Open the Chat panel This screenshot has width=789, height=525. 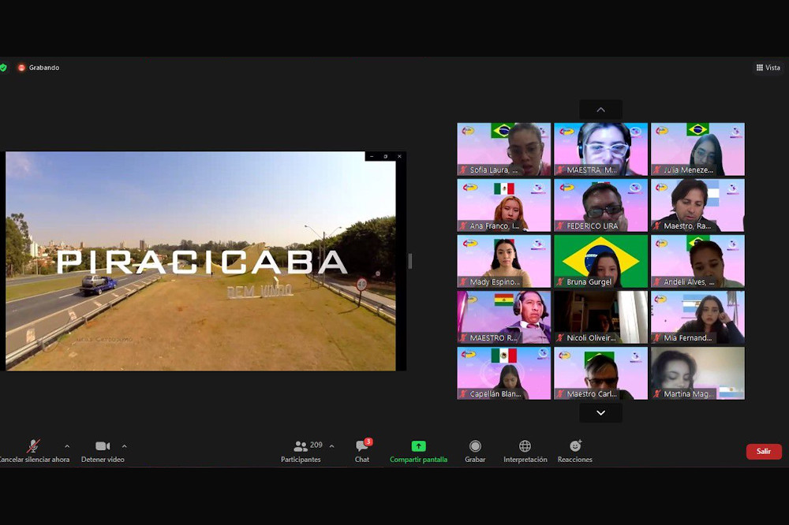pos(362,446)
